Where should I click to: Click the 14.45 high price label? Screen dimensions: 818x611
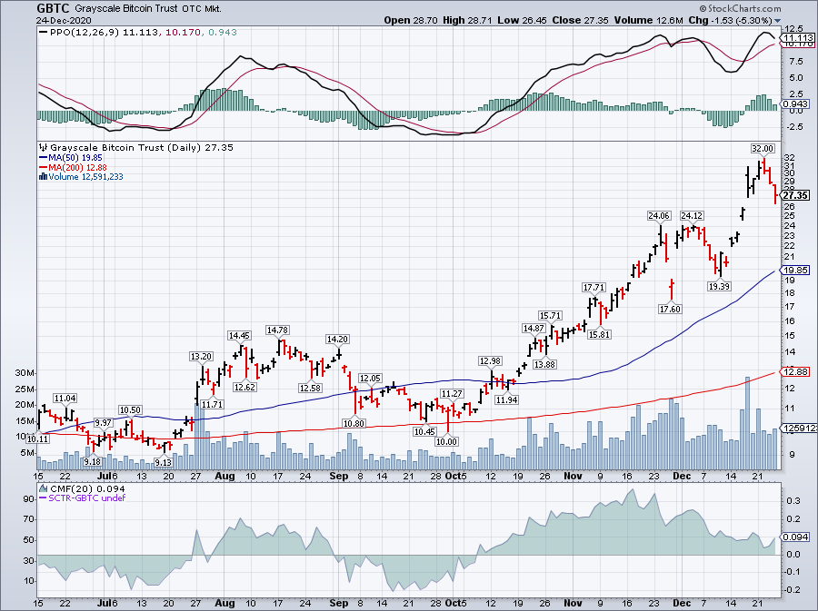(x=239, y=336)
